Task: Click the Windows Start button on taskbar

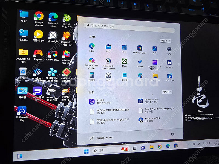Action: point(86,152)
